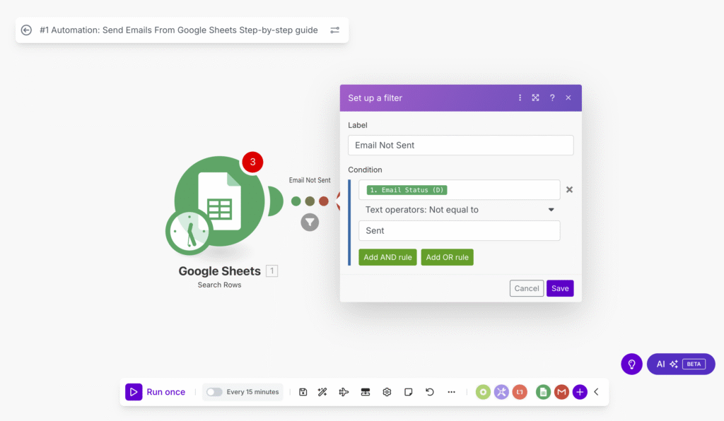Click the airplane explain-flow icon
The image size is (724, 421).
344,392
